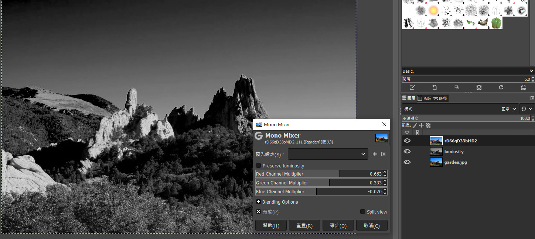
Task: Click the plus icon to save preset
Action: pos(375,154)
